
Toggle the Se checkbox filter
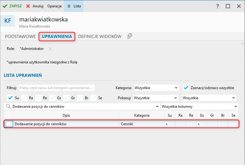coord(93,98)
